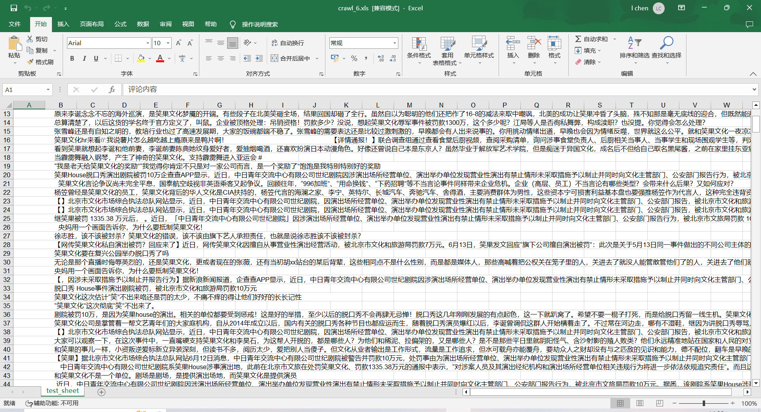Viewport: 761px width, 412px height.
Task: Expand the Name Box dropdown arrow
Action: click(x=48, y=90)
